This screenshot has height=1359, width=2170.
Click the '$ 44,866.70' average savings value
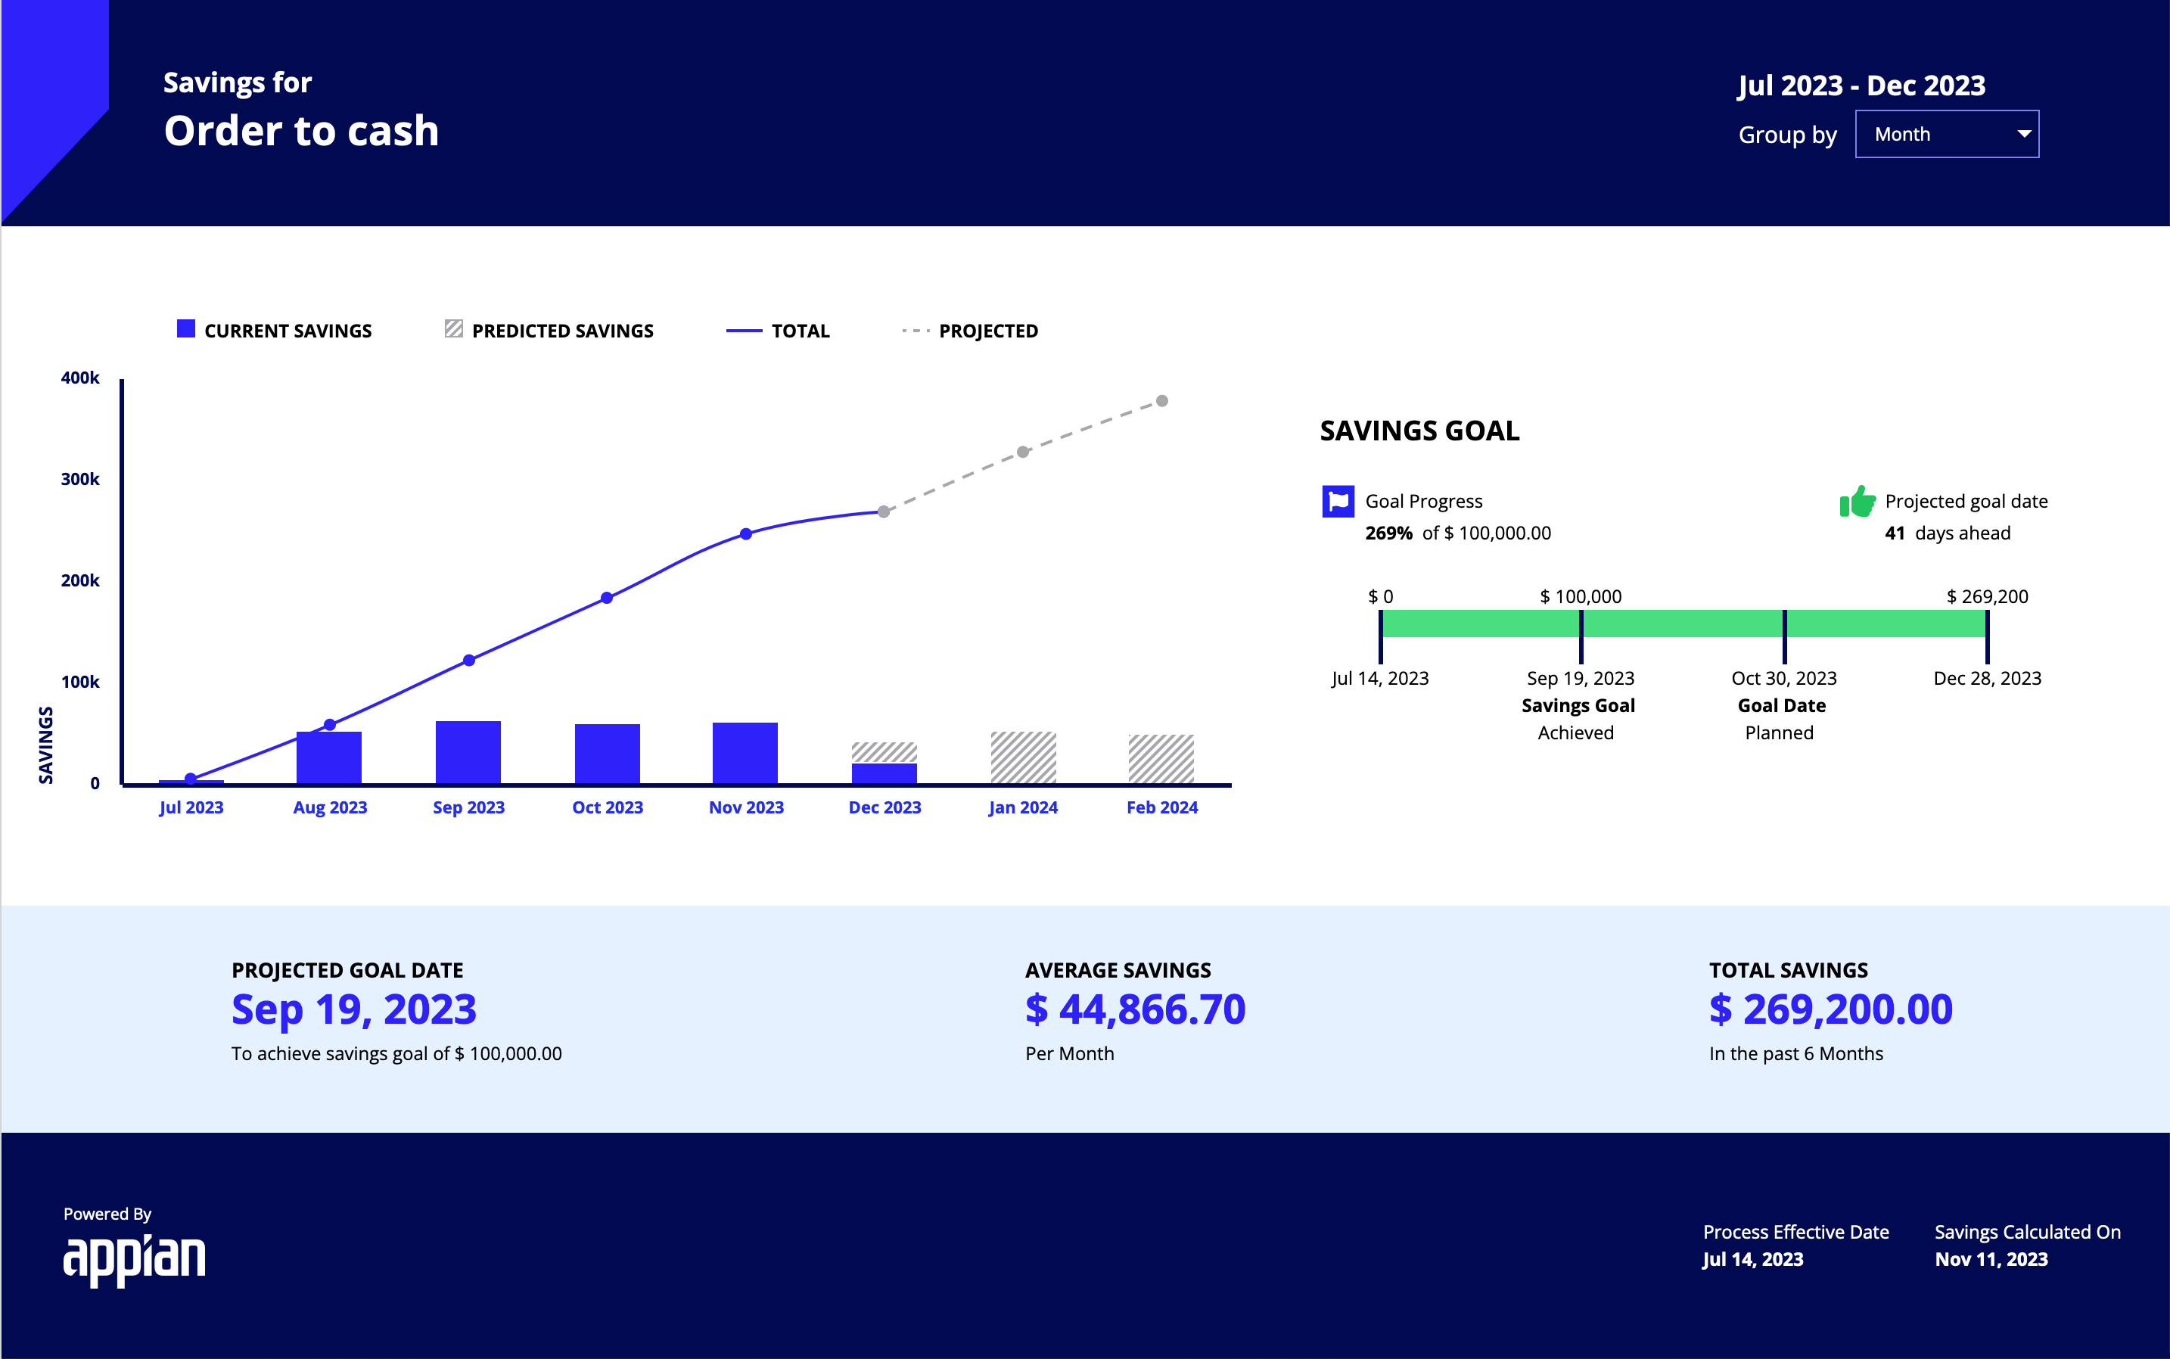click(x=1135, y=1009)
